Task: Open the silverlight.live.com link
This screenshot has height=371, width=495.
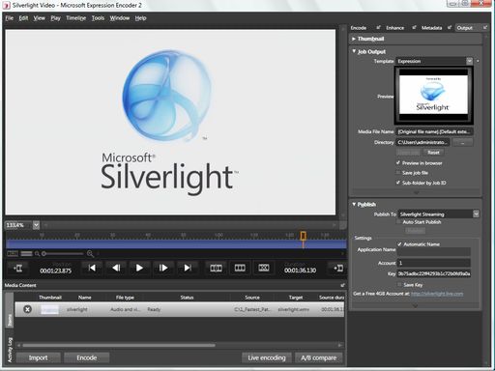Action: click(x=437, y=294)
